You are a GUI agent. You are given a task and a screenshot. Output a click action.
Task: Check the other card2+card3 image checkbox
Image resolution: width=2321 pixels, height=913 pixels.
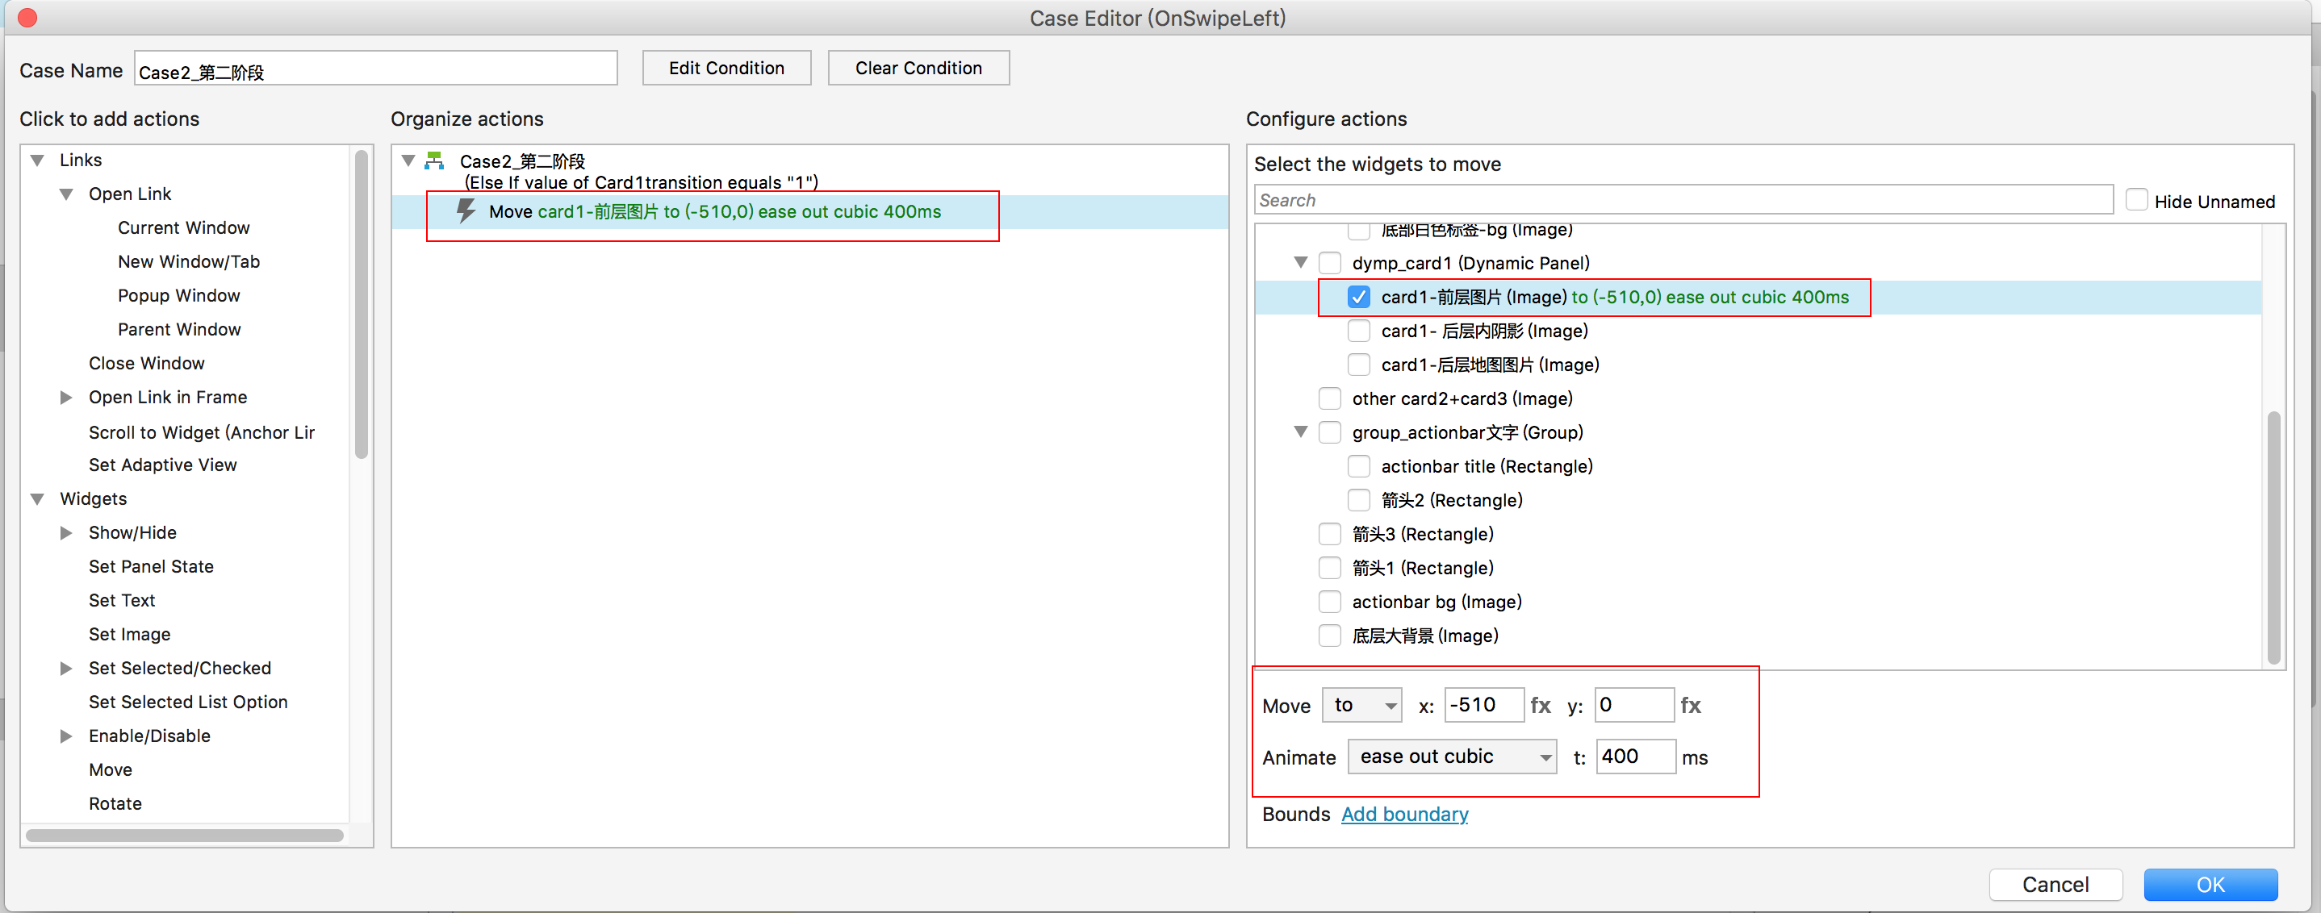click(x=1329, y=399)
